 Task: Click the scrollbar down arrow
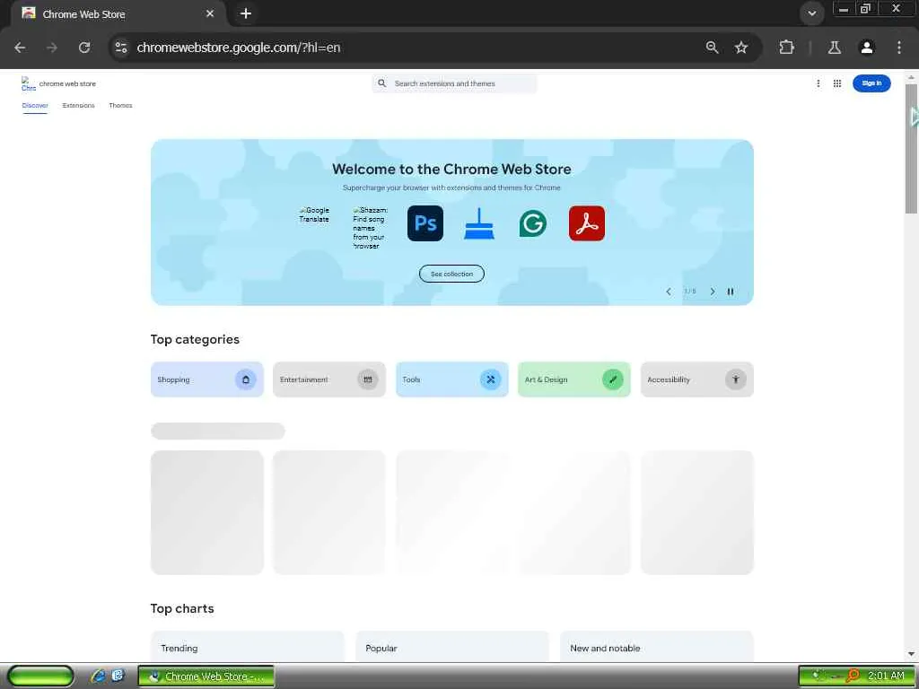[911, 654]
